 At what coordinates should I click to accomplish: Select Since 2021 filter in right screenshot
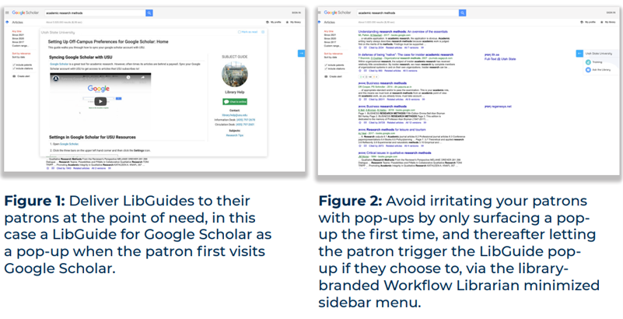[x=330, y=35]
